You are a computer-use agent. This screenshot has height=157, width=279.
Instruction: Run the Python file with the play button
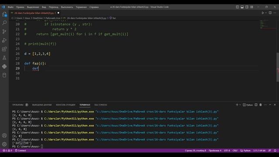(262, 13)
